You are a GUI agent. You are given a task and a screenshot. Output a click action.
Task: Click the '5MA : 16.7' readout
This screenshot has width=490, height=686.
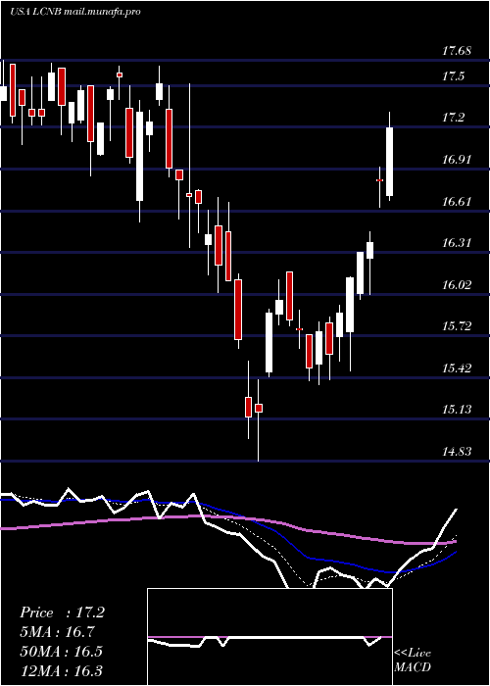coord(57,632)
